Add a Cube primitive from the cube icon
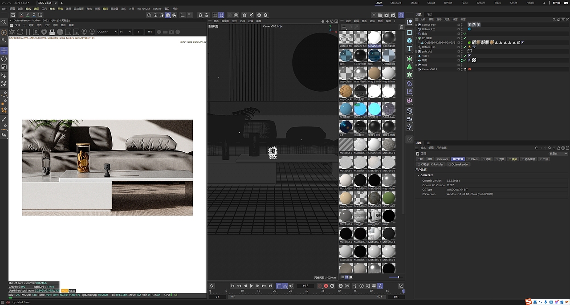Screen dimensions: 570x305 (410, 40)
